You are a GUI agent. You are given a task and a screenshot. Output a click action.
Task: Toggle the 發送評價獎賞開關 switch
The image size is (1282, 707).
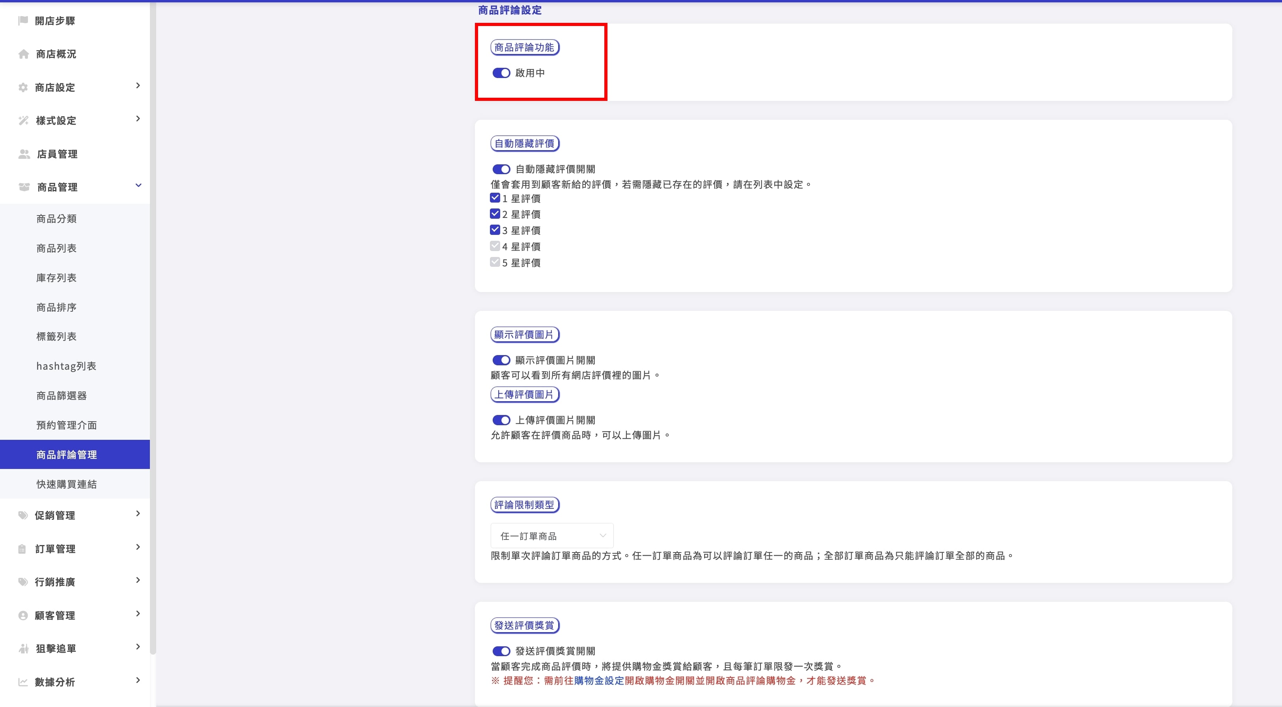coord(501,651)
